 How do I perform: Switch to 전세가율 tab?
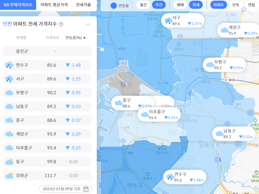pos(83,5)
